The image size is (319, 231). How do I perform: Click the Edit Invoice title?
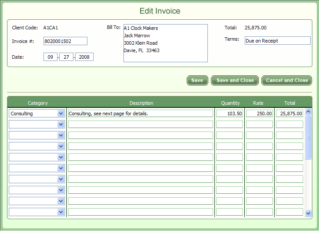[160, 11]
